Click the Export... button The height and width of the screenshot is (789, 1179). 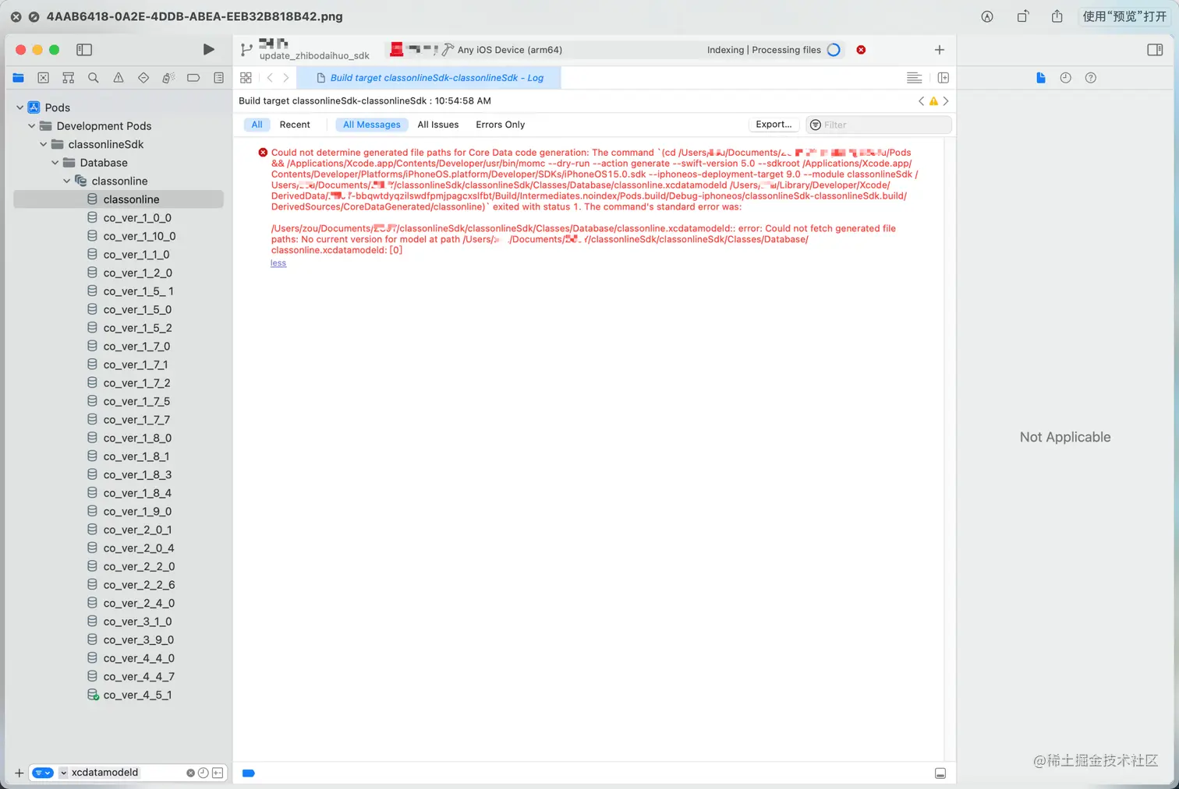[773, 124]
